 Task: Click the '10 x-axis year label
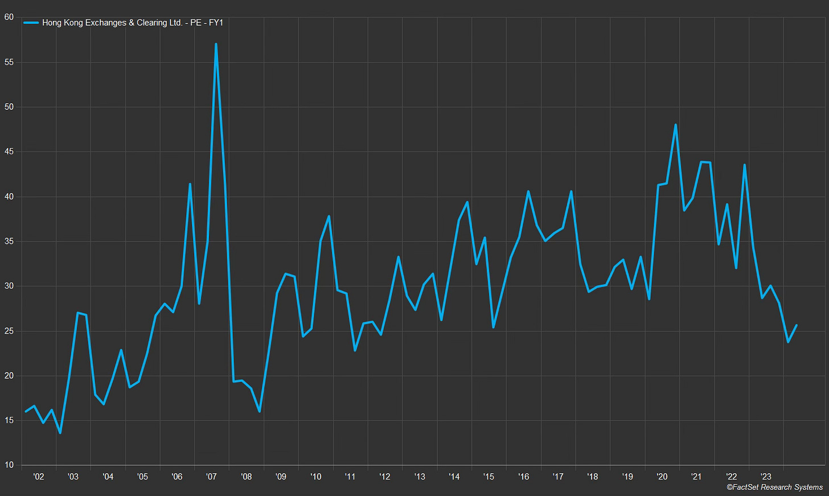click(315, 477)
